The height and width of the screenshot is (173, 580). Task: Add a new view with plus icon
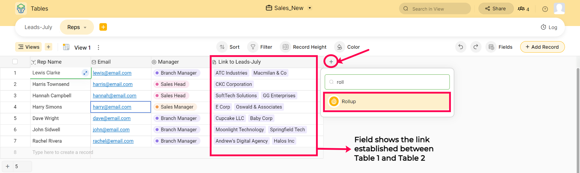[48, 47]
